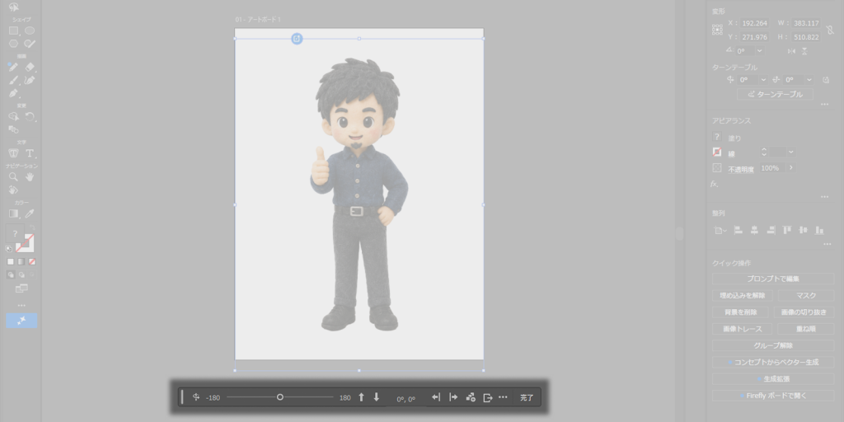
Task: Select the Eraser tool
Action: pyautogui.click(x=30, y=68)
